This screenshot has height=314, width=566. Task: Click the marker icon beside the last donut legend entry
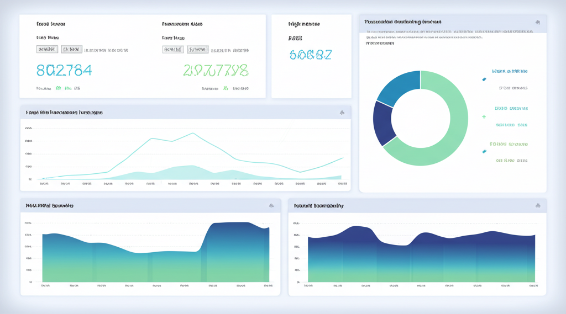(x=485, y=152)
